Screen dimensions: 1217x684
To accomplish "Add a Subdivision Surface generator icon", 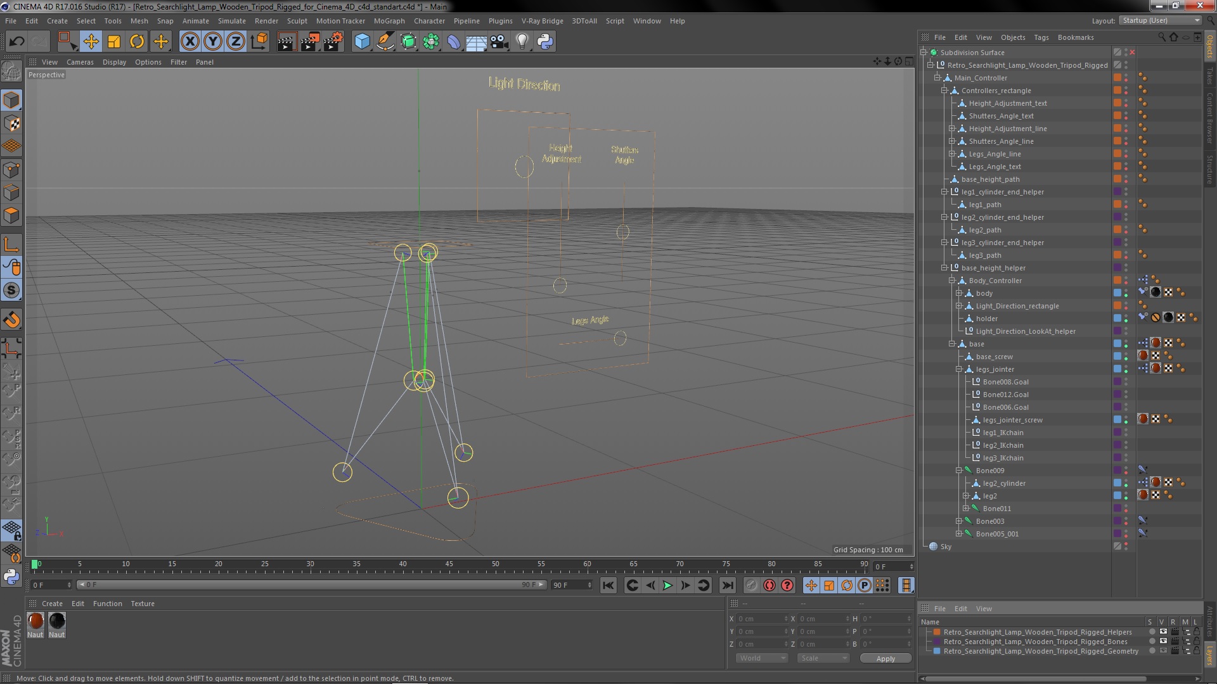I will [x=408, y=42].
